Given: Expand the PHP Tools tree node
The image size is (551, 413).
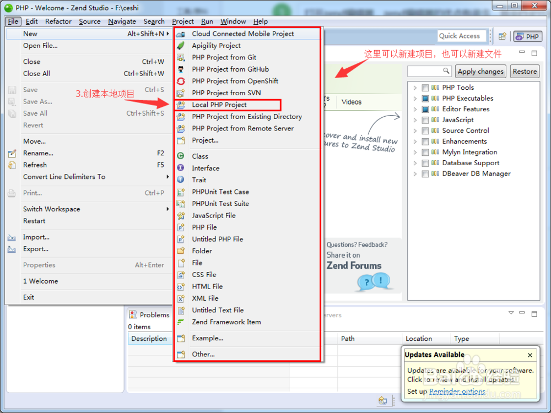Looking at the screenshot, I should [415, 88].
